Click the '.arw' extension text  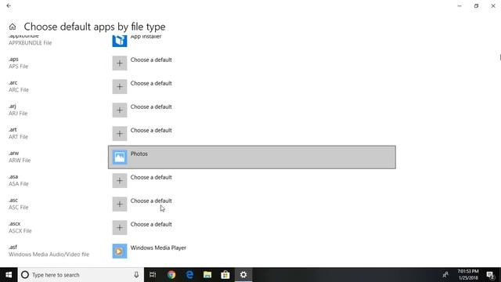pos(14,154)
